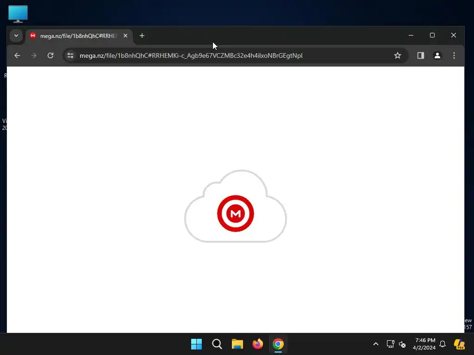
Task: Open the Chrome profile avatar
Action: (437, 55)
